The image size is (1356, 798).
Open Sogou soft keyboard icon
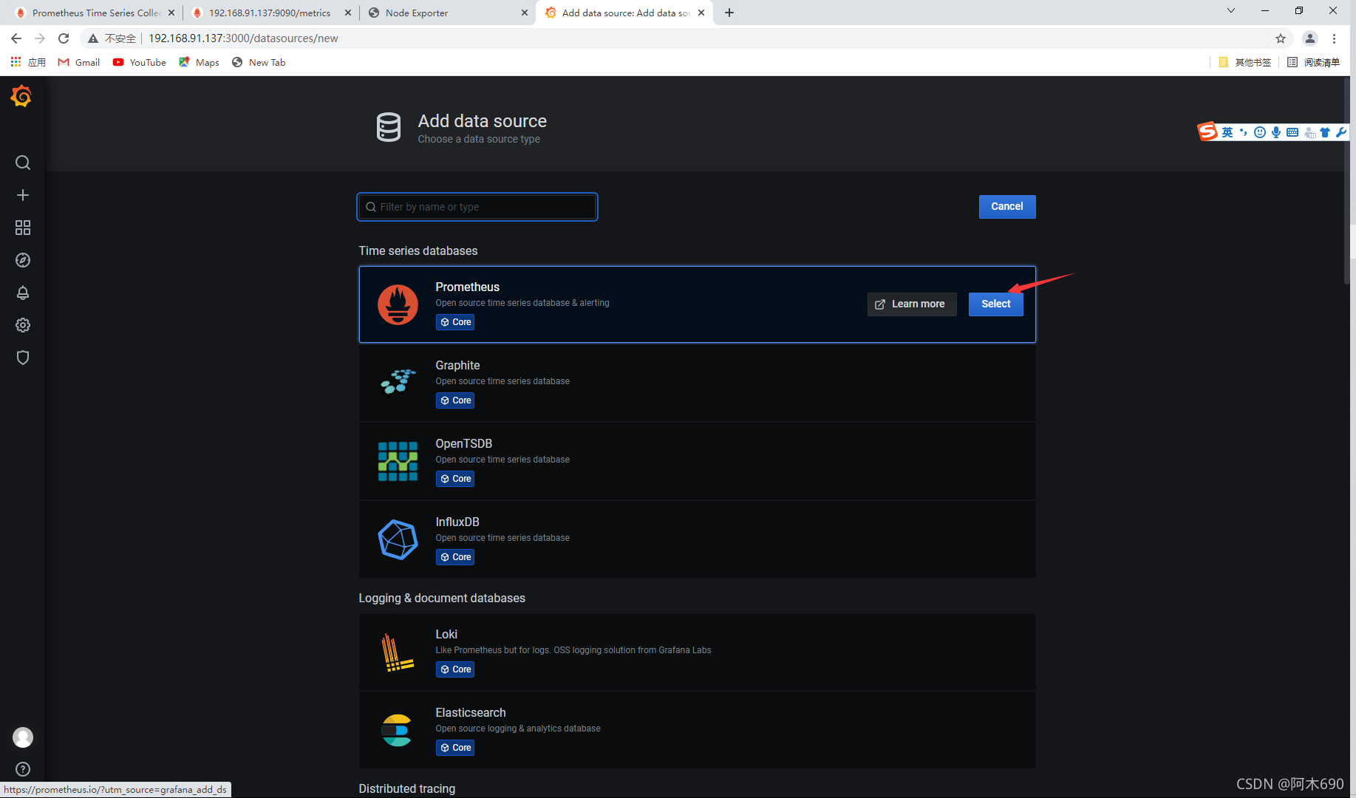(1292, 132)
